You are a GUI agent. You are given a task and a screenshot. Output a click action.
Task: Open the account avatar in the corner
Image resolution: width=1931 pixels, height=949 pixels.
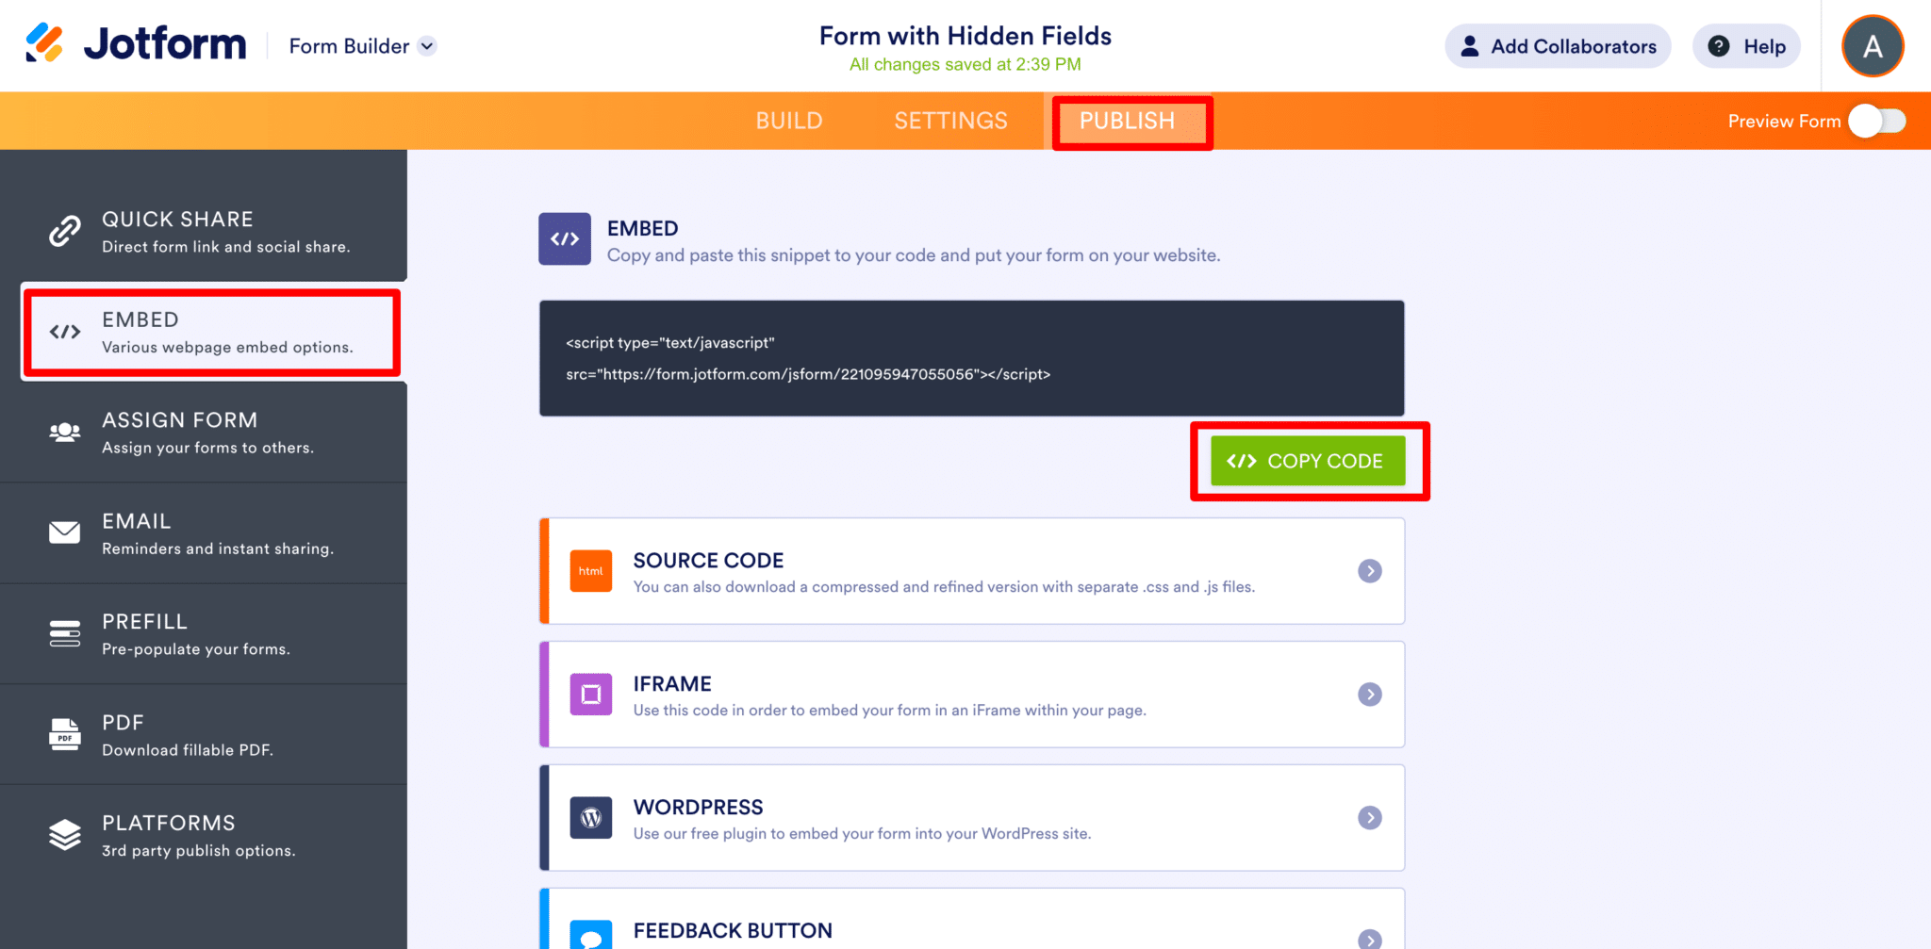pyautogui.click(x=1873, y=45)
